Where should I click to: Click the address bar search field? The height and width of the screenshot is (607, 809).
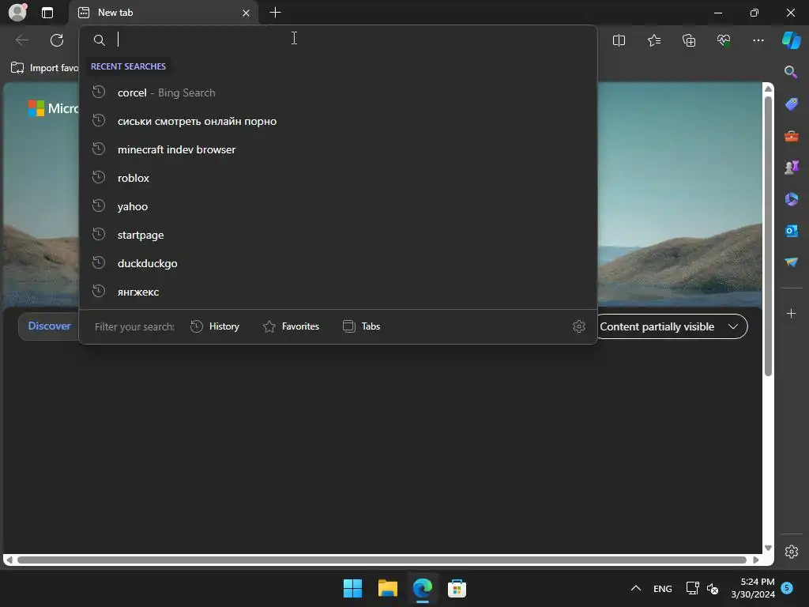click(x=338, y=40)
